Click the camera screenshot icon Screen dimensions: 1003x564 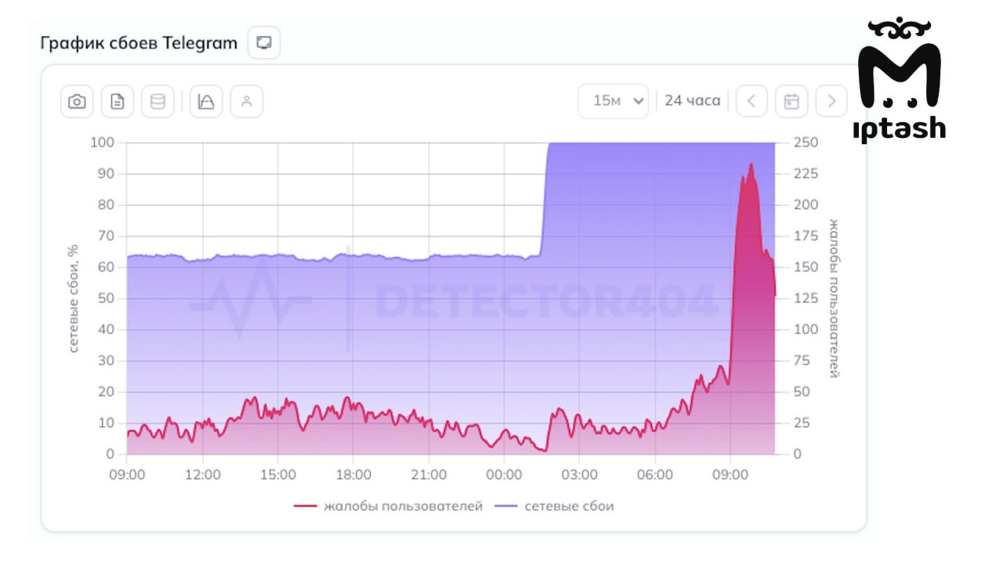(x=77, y=102)
